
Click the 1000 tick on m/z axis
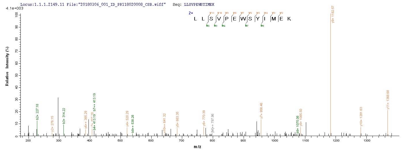[x=274, y=140]
